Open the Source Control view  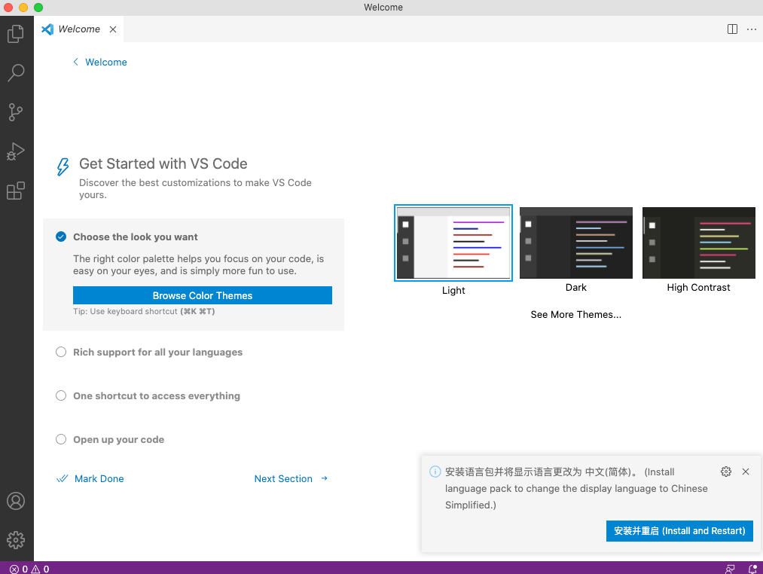click(x=16, y=112)
